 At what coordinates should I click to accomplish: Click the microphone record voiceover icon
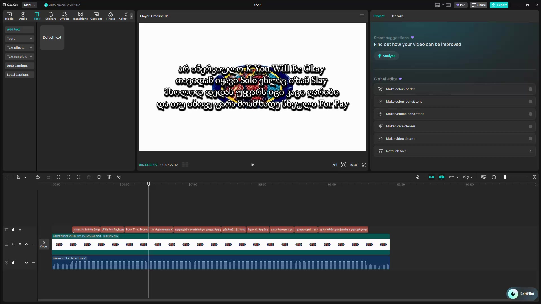coord(418,177)
